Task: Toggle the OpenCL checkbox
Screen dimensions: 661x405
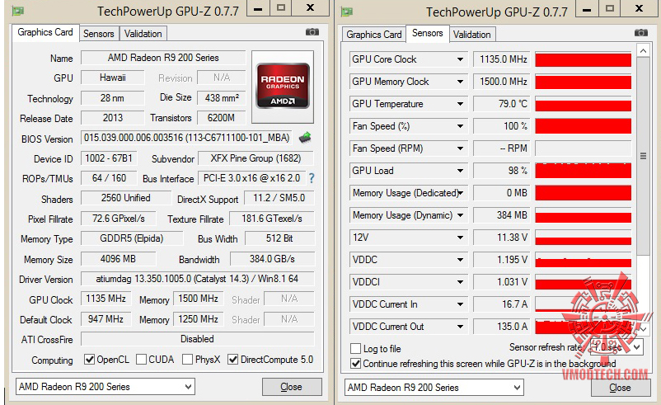Action: pyautogui.click(x=89, y=360)
